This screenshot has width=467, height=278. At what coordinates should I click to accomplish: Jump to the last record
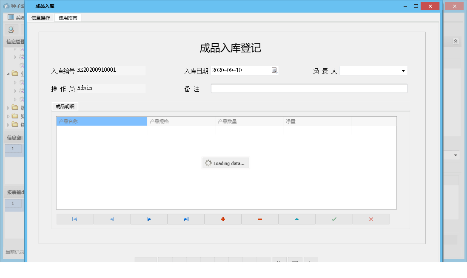coord(186,219)
